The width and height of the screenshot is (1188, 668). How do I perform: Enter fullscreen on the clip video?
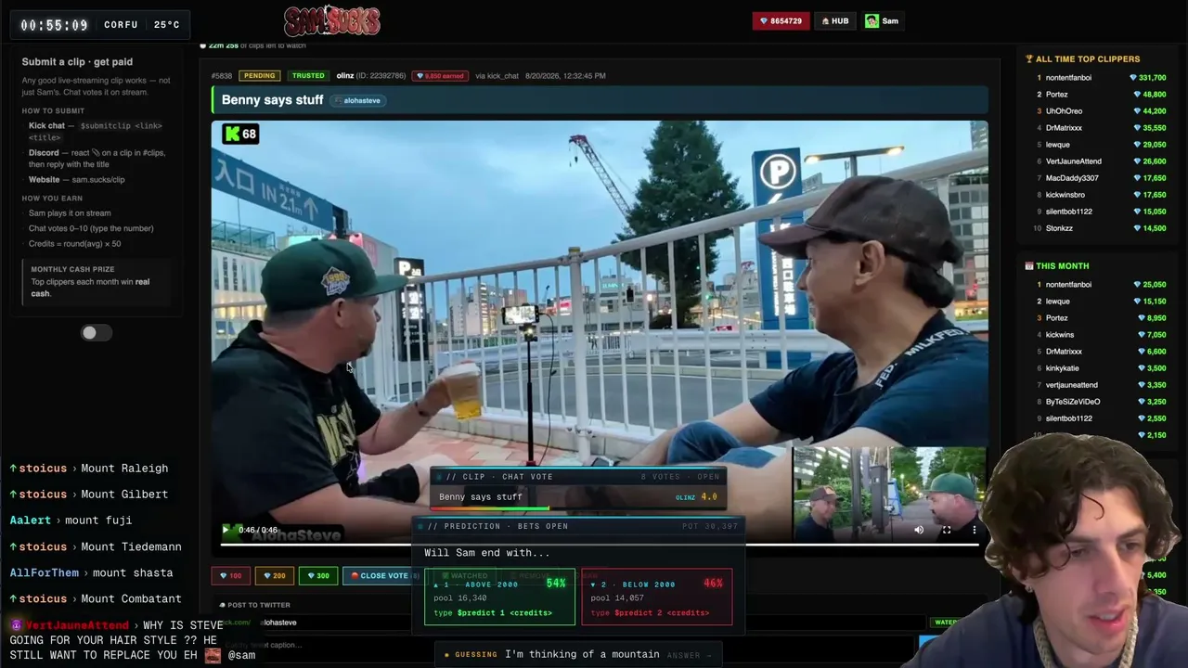pyautogui.click(x=947, y=530)
